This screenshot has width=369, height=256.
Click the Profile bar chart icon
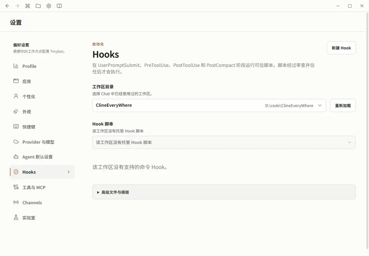click(16, 66)
